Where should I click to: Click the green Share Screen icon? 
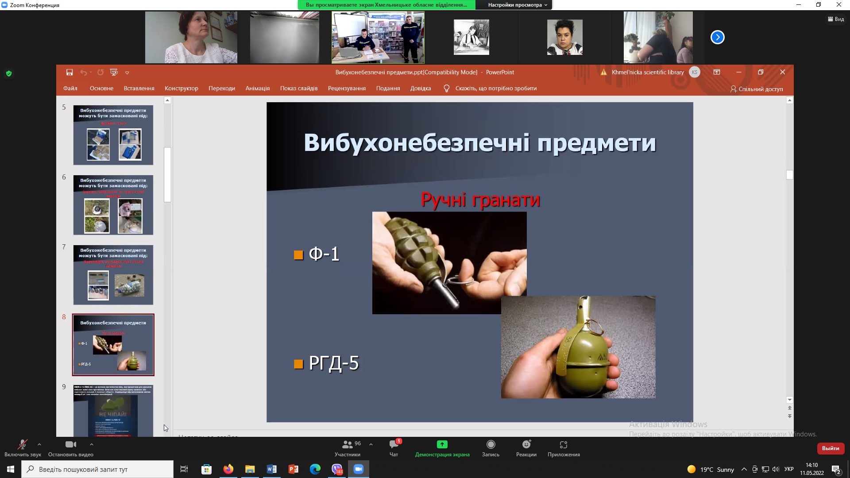pos(442,445)
